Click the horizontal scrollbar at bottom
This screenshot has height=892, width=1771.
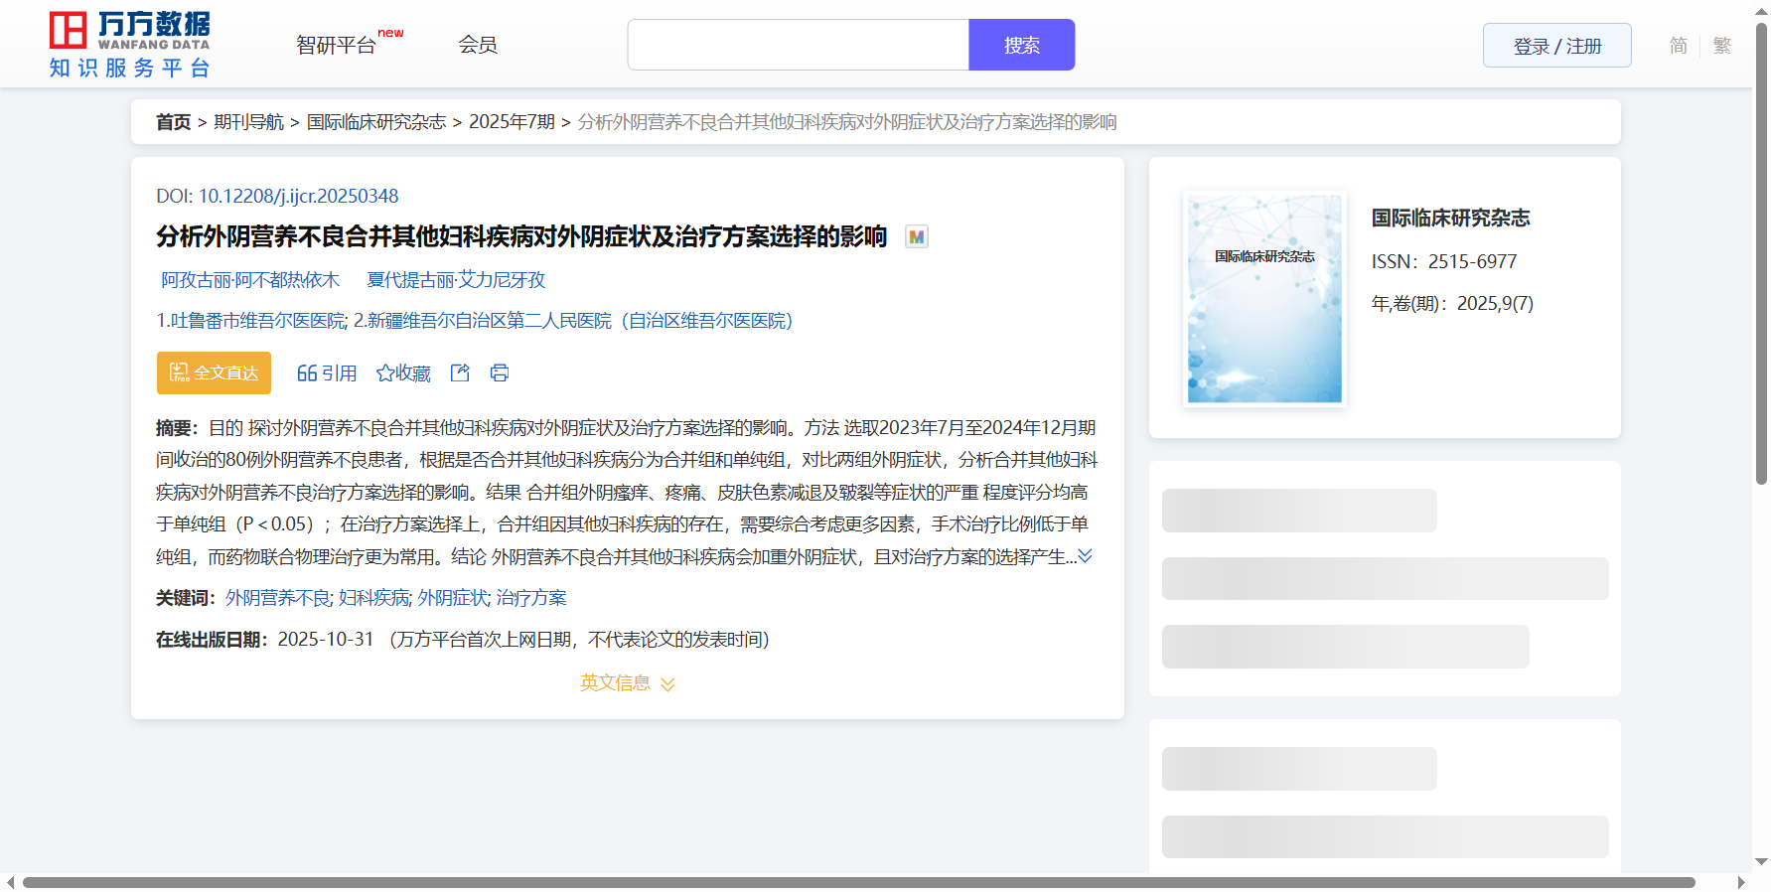pyautogui.click(x=858, y=882)
